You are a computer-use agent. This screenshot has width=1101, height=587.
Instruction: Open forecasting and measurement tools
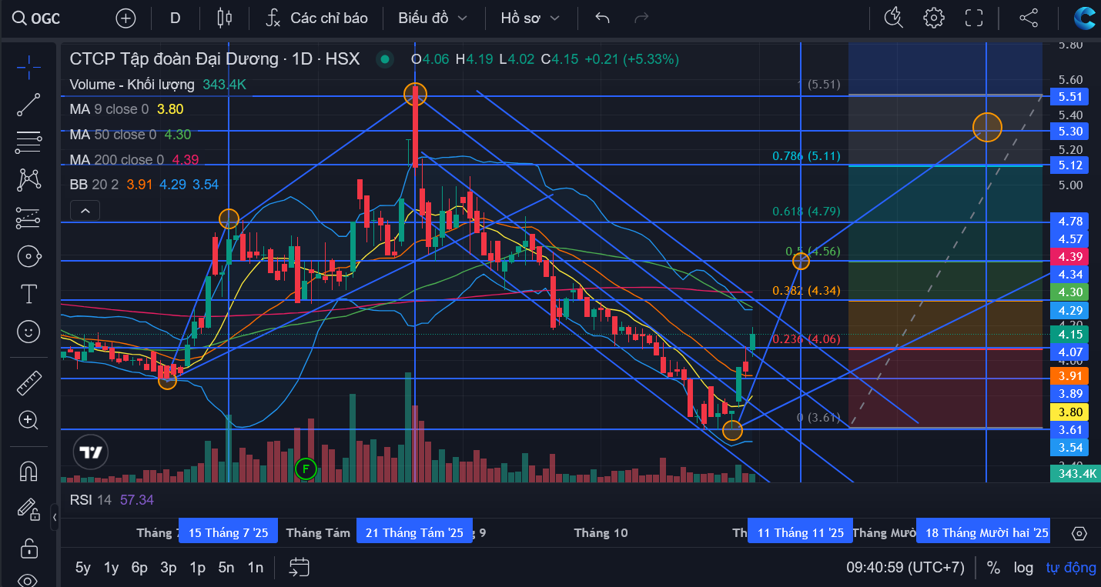pyautogui.click(x=28, y=218)
